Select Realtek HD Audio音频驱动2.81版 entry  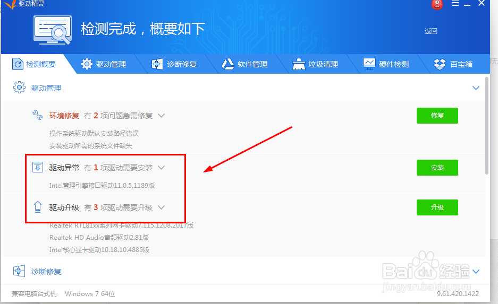99,238
